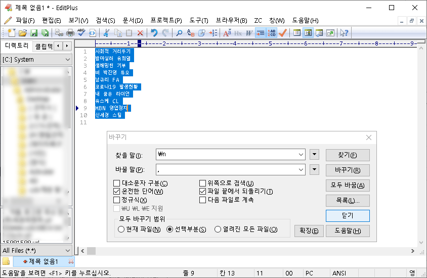Image resolution: width=427 pixels, height=278 pixels.
Task: Open the 편집(E) menu
Action: 52,20
